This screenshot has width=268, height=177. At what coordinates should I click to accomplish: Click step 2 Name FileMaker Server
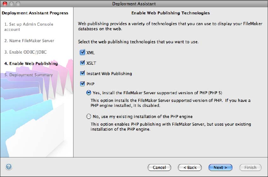[29, 41]
